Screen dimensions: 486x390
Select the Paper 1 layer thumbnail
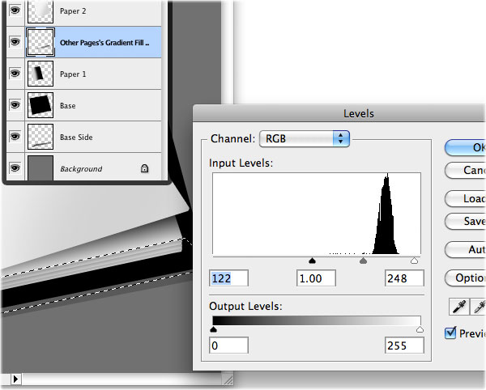(x=40, y=74)
